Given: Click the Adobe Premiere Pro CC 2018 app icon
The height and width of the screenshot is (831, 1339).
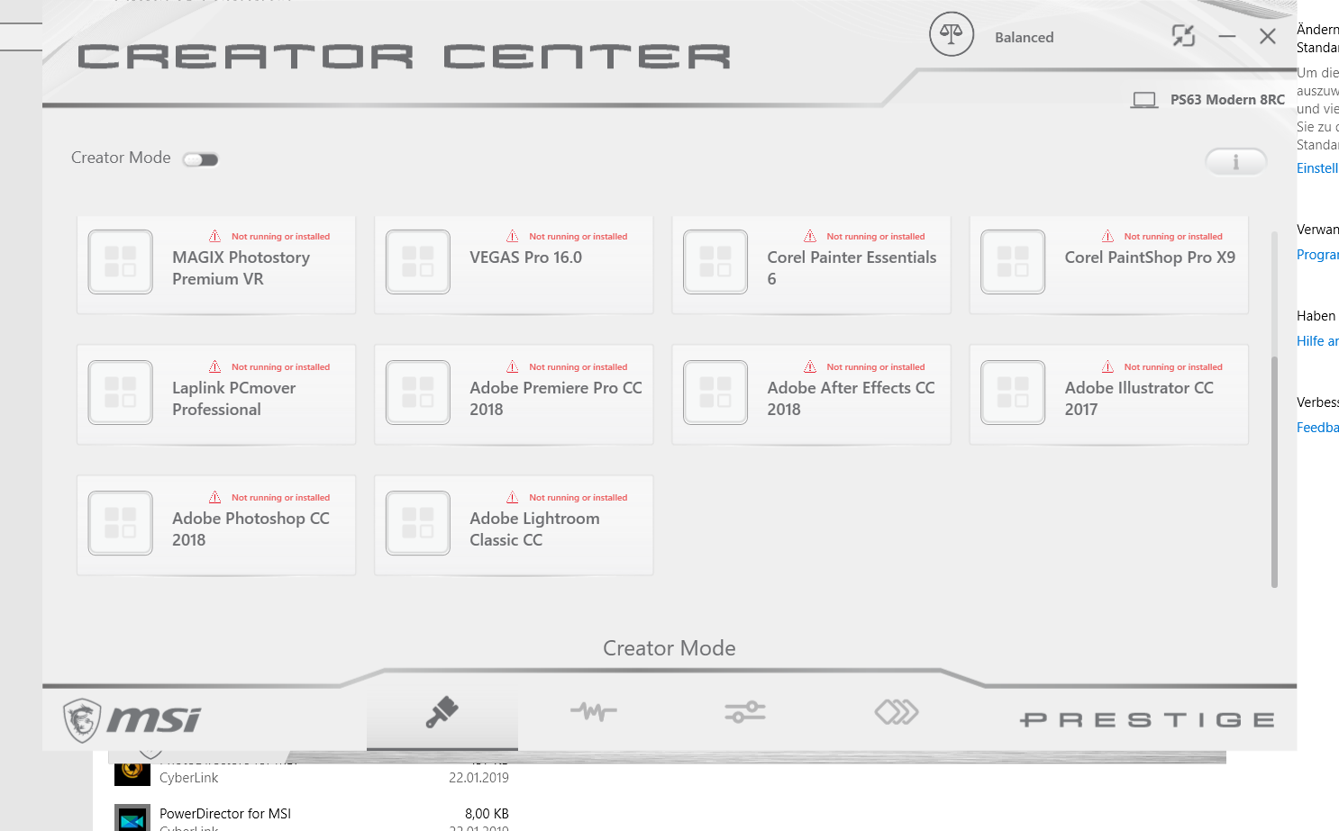Looking at the screenshot, I should click(x=418, y=393).
